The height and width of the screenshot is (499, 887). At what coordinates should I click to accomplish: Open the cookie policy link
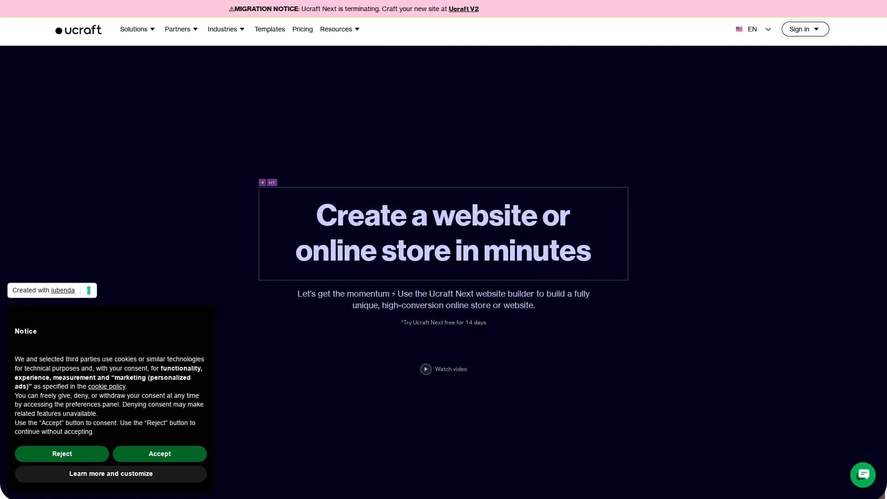tap(107, 386)
